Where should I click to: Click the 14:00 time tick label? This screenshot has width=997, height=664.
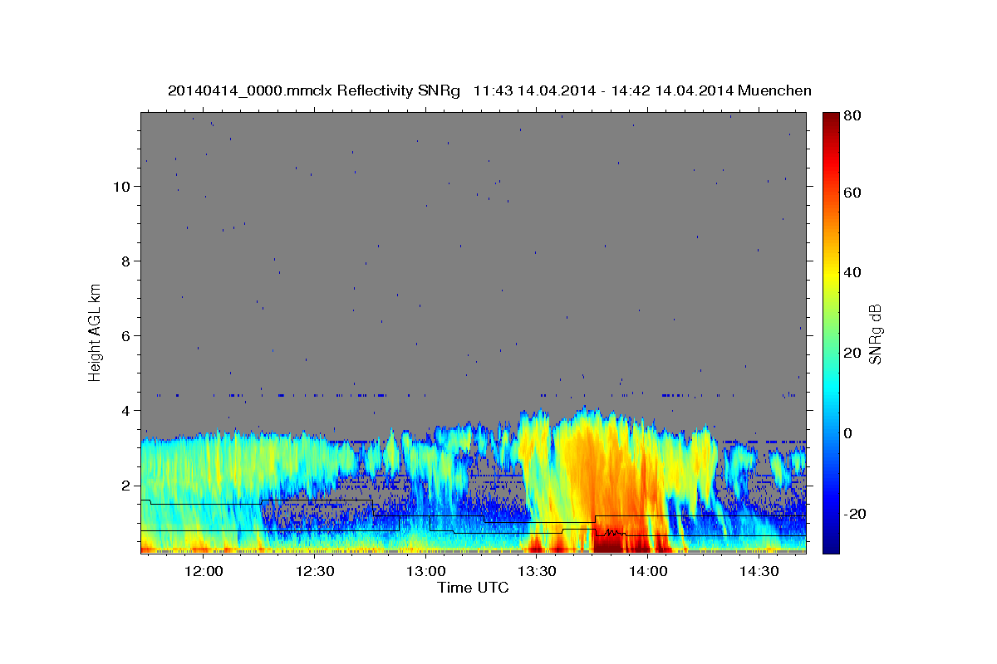pos(648,572)
